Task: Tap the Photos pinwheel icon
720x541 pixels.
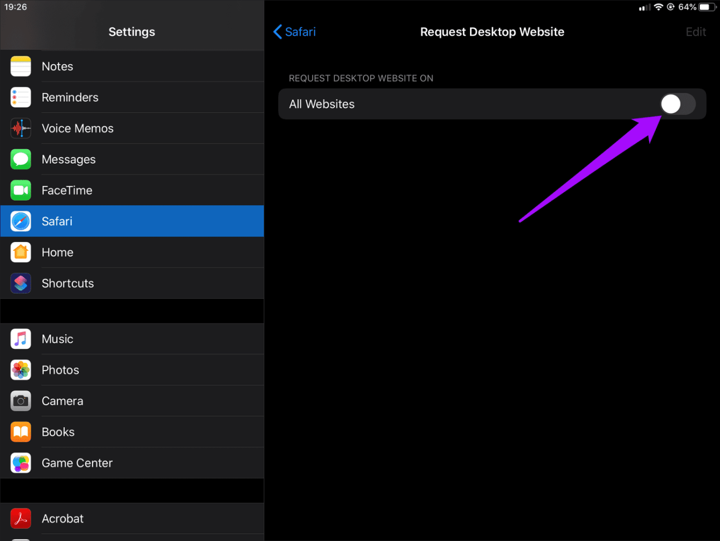Action: 21,370
